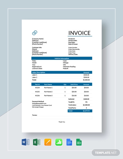Screen dimensions: 123x159
Task: Click the 'Total Labor:' label
Action: [x=72, y=105]
